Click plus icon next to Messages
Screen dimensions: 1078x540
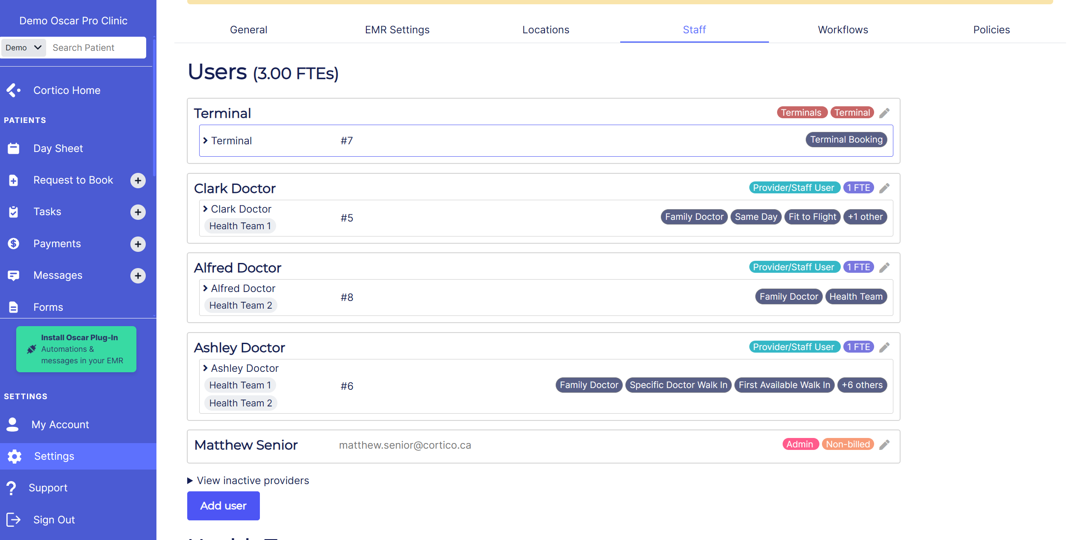click(x=138, y=276)
